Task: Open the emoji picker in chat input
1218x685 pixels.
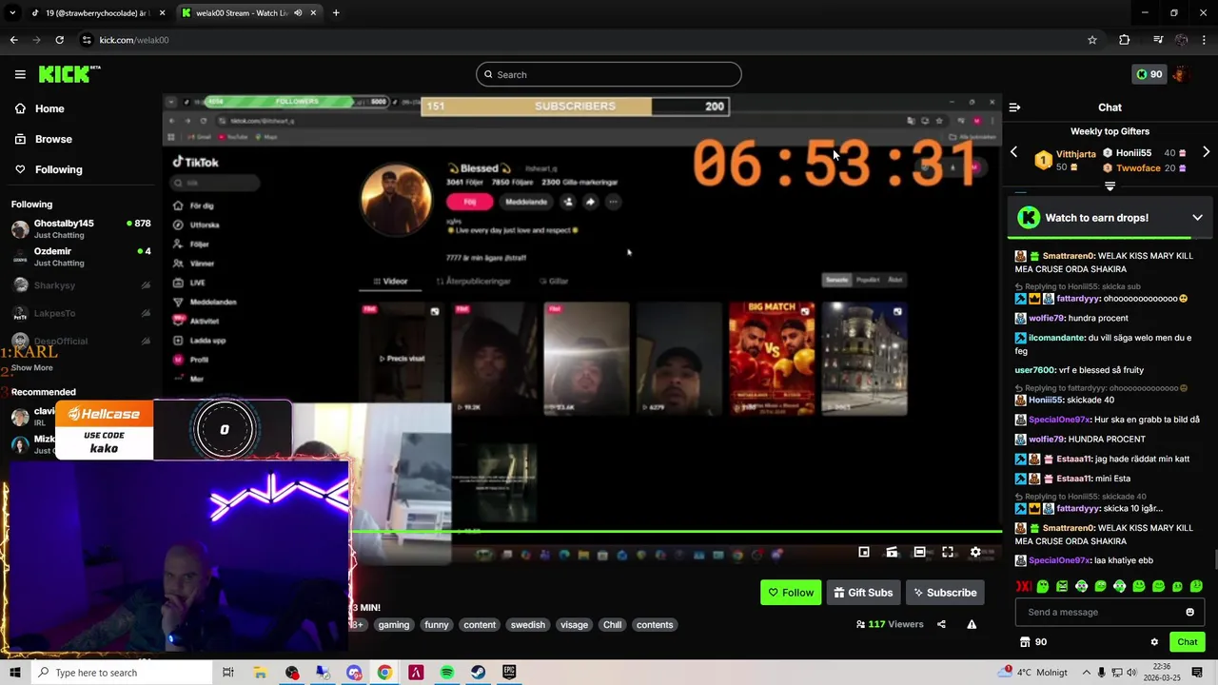Action: click(1189, 612)
